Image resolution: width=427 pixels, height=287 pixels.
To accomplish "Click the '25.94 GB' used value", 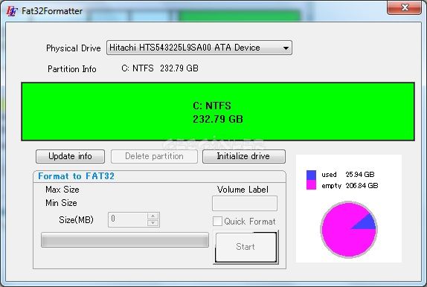I will (x=360, y=175).
